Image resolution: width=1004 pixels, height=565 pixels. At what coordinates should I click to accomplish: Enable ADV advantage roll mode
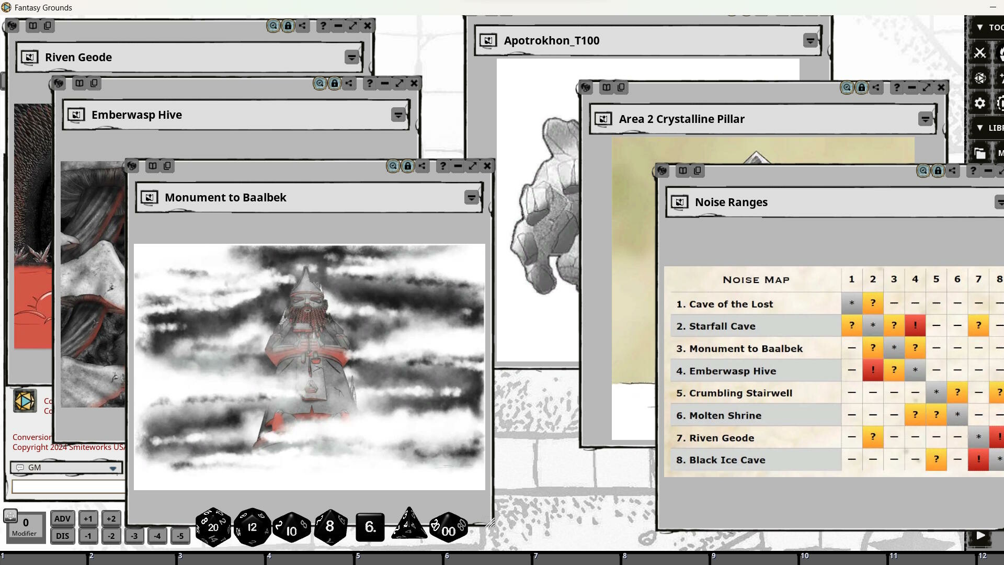pyautogui.click(x=62, y=518)
